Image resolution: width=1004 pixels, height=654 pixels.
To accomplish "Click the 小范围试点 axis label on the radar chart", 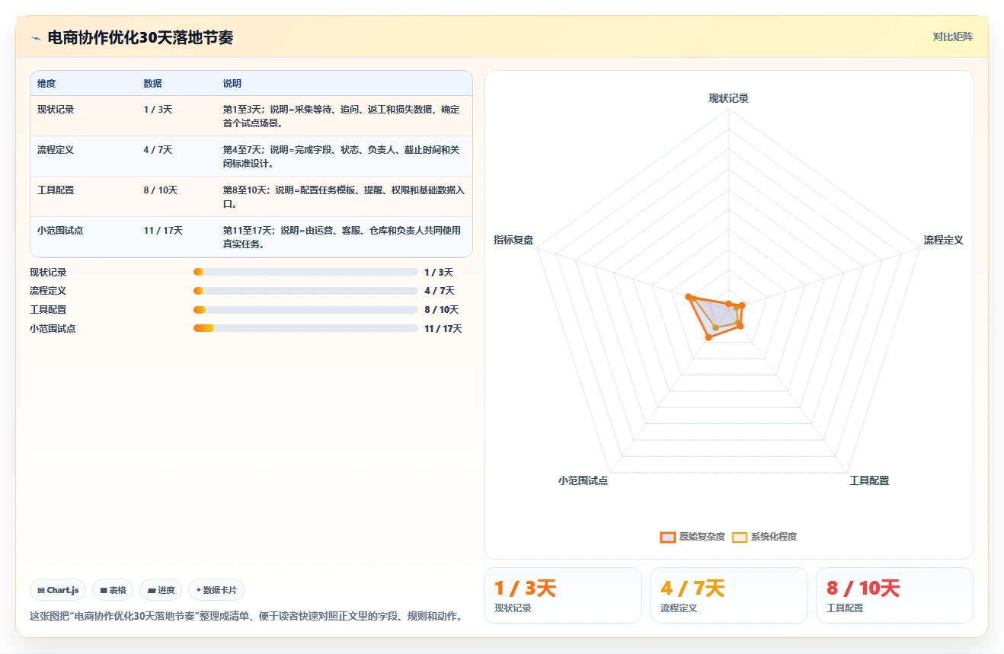I will click(x=583, y=480).
